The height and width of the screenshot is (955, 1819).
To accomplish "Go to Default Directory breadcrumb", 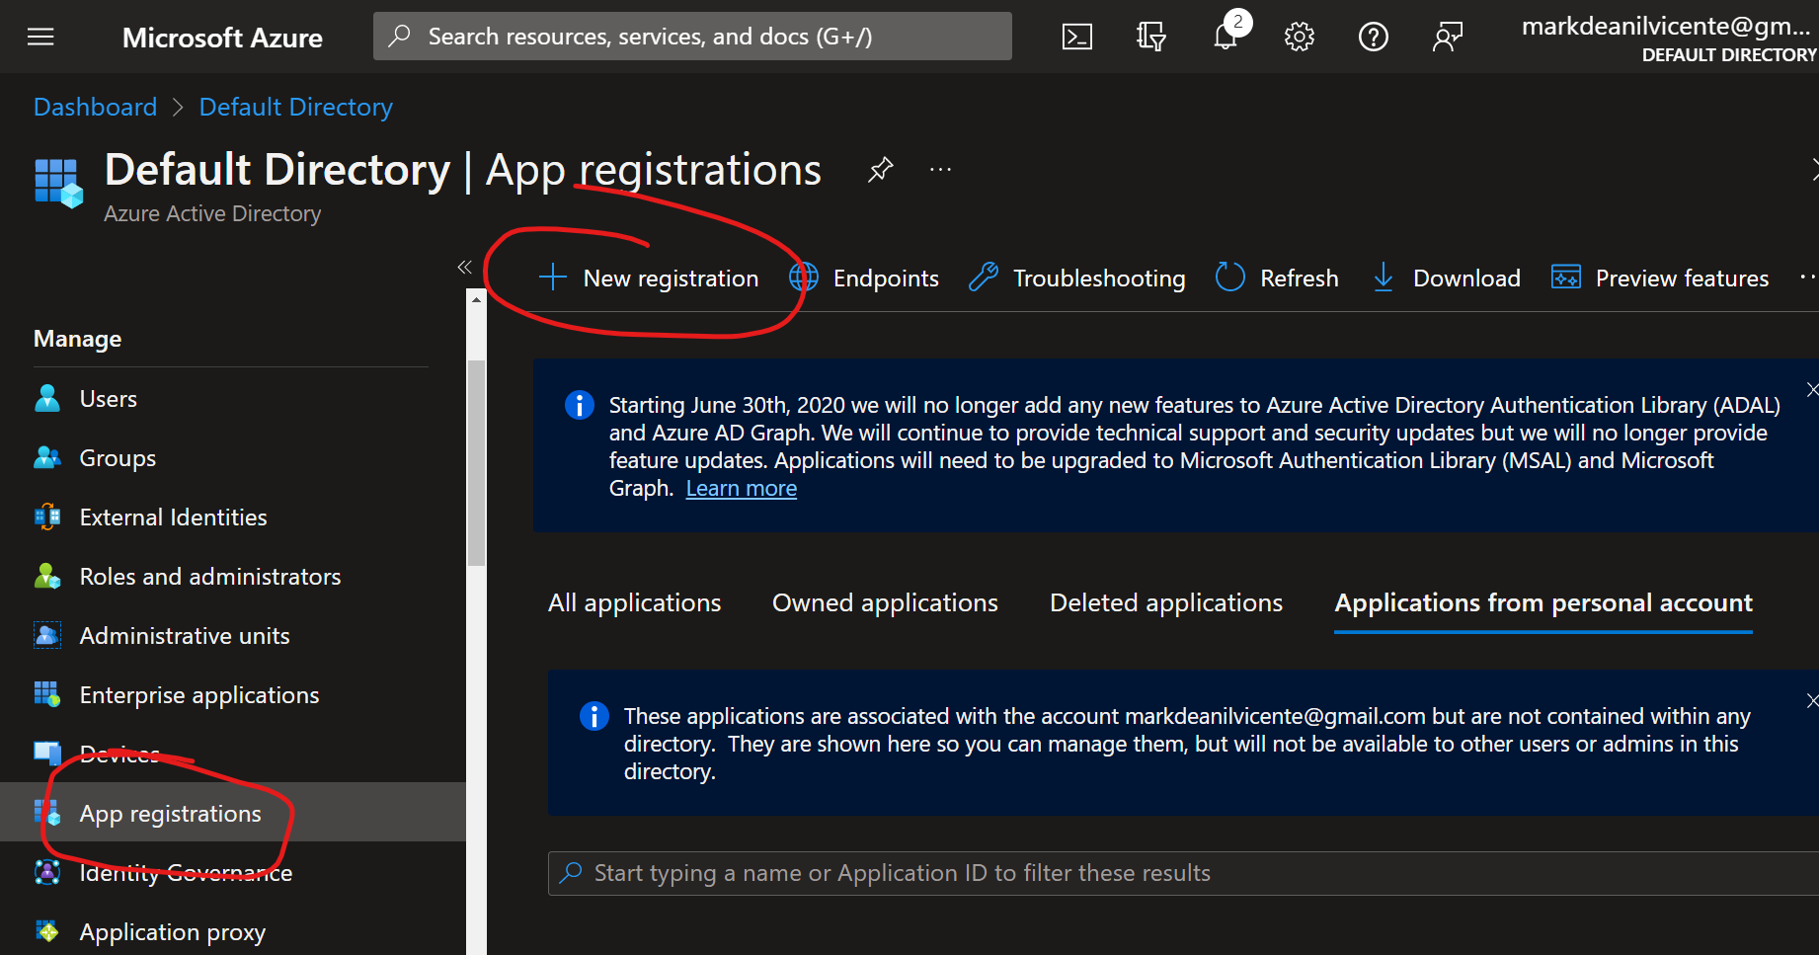I will pos(295,107).
